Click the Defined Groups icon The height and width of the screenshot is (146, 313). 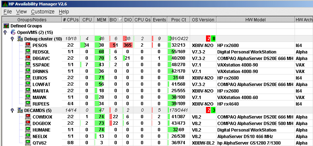pyautogui.click(x=6, y=26)
